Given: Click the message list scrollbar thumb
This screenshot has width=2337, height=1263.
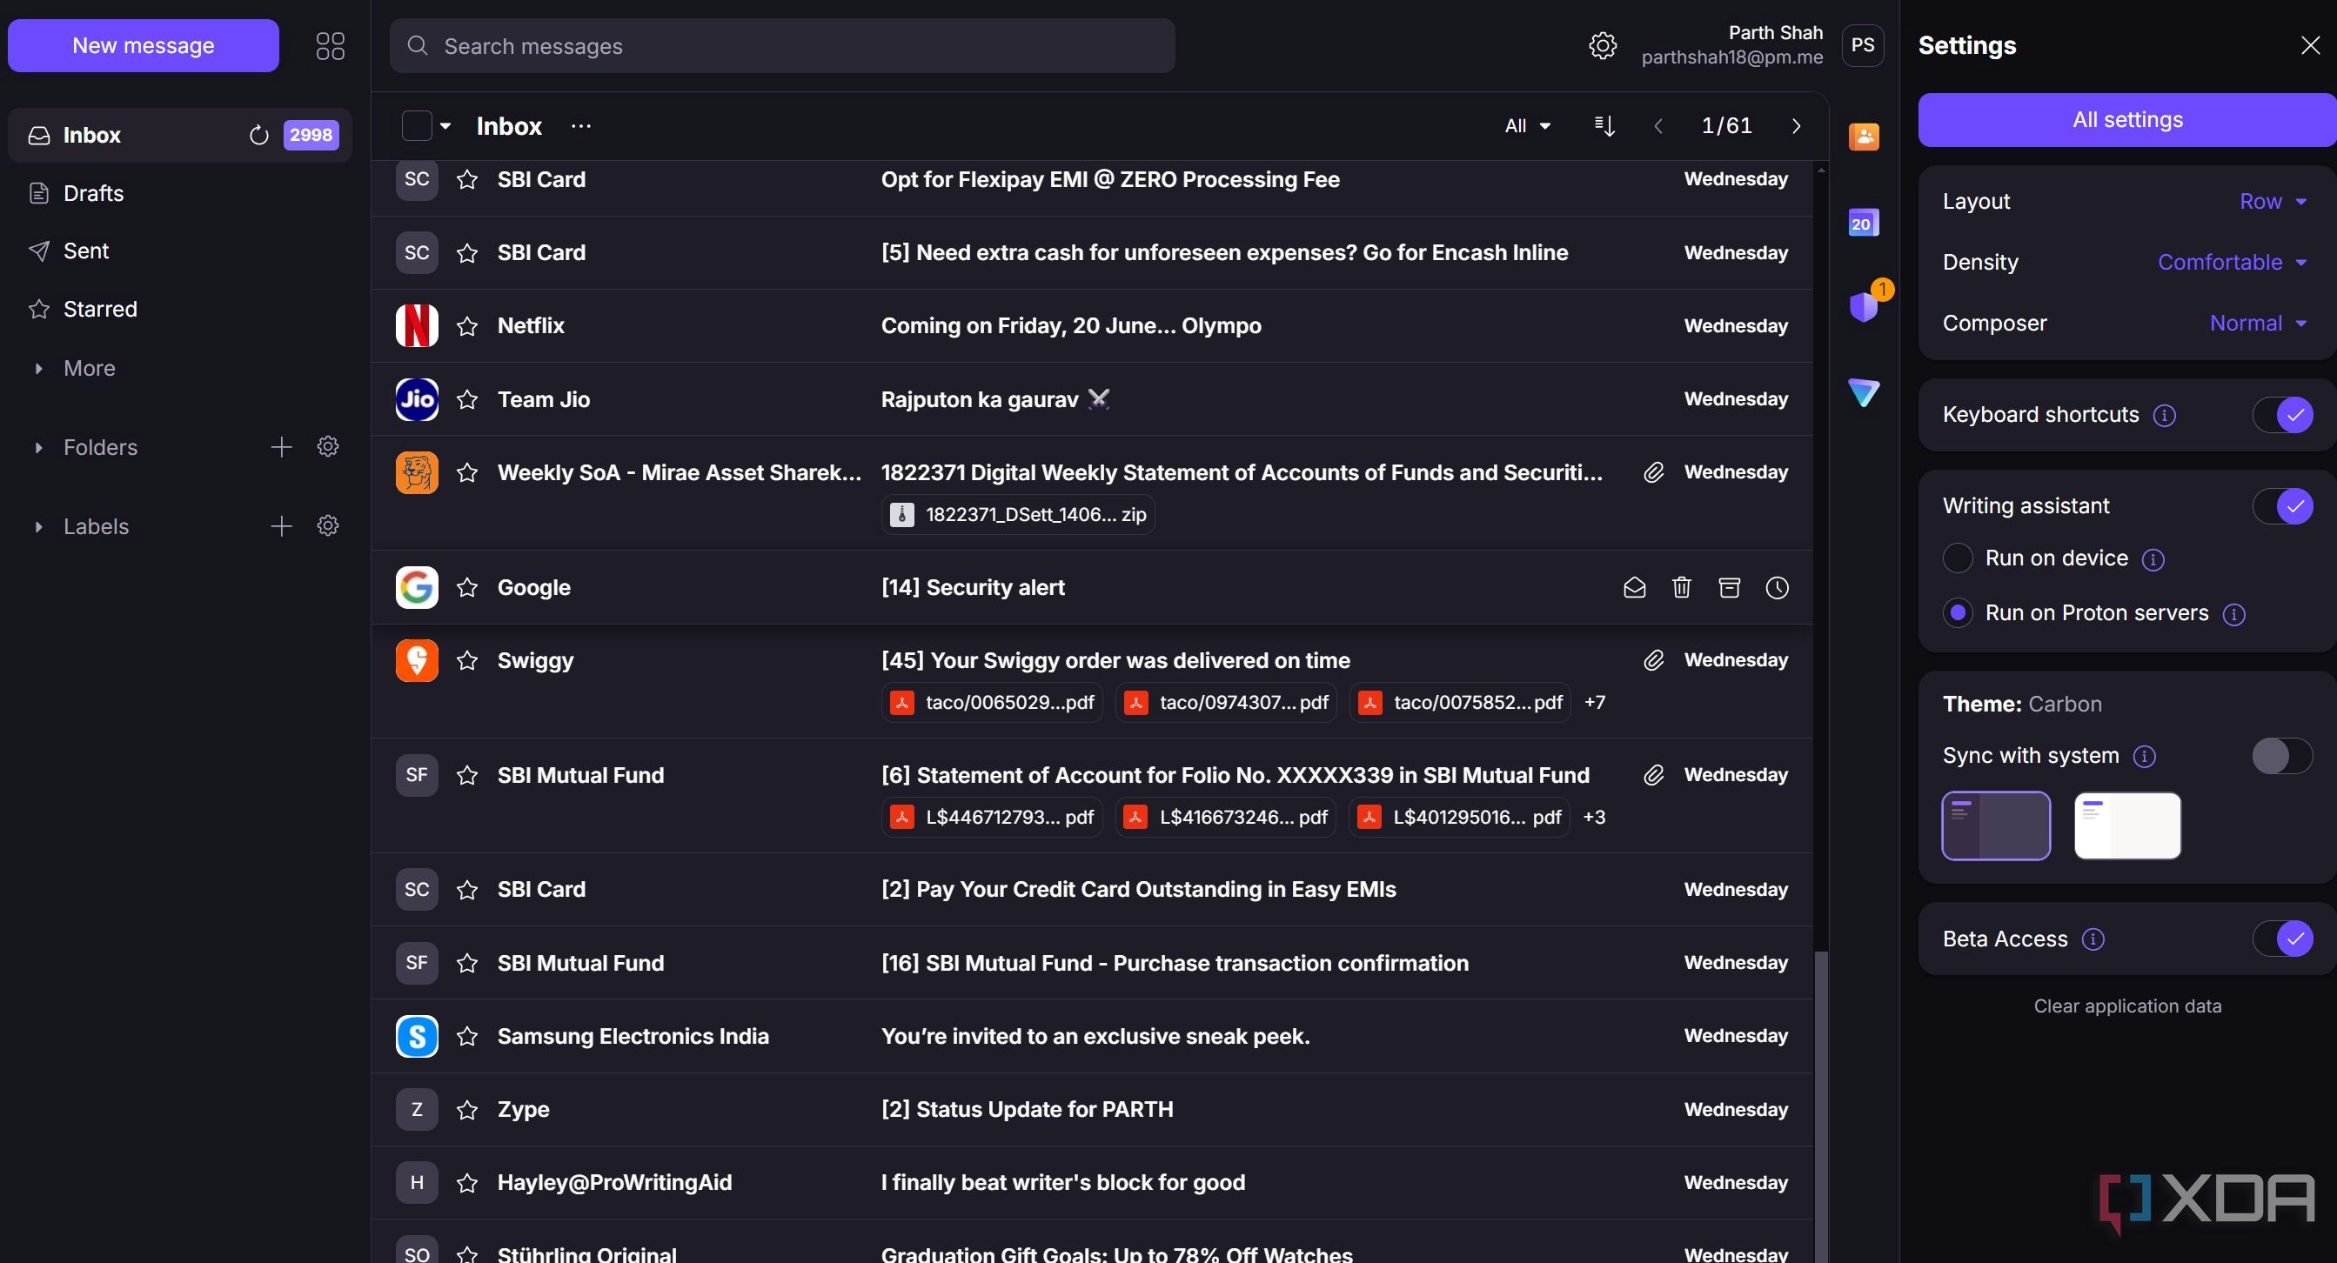Looking at the screenshot, I should coord(1820,1106).
